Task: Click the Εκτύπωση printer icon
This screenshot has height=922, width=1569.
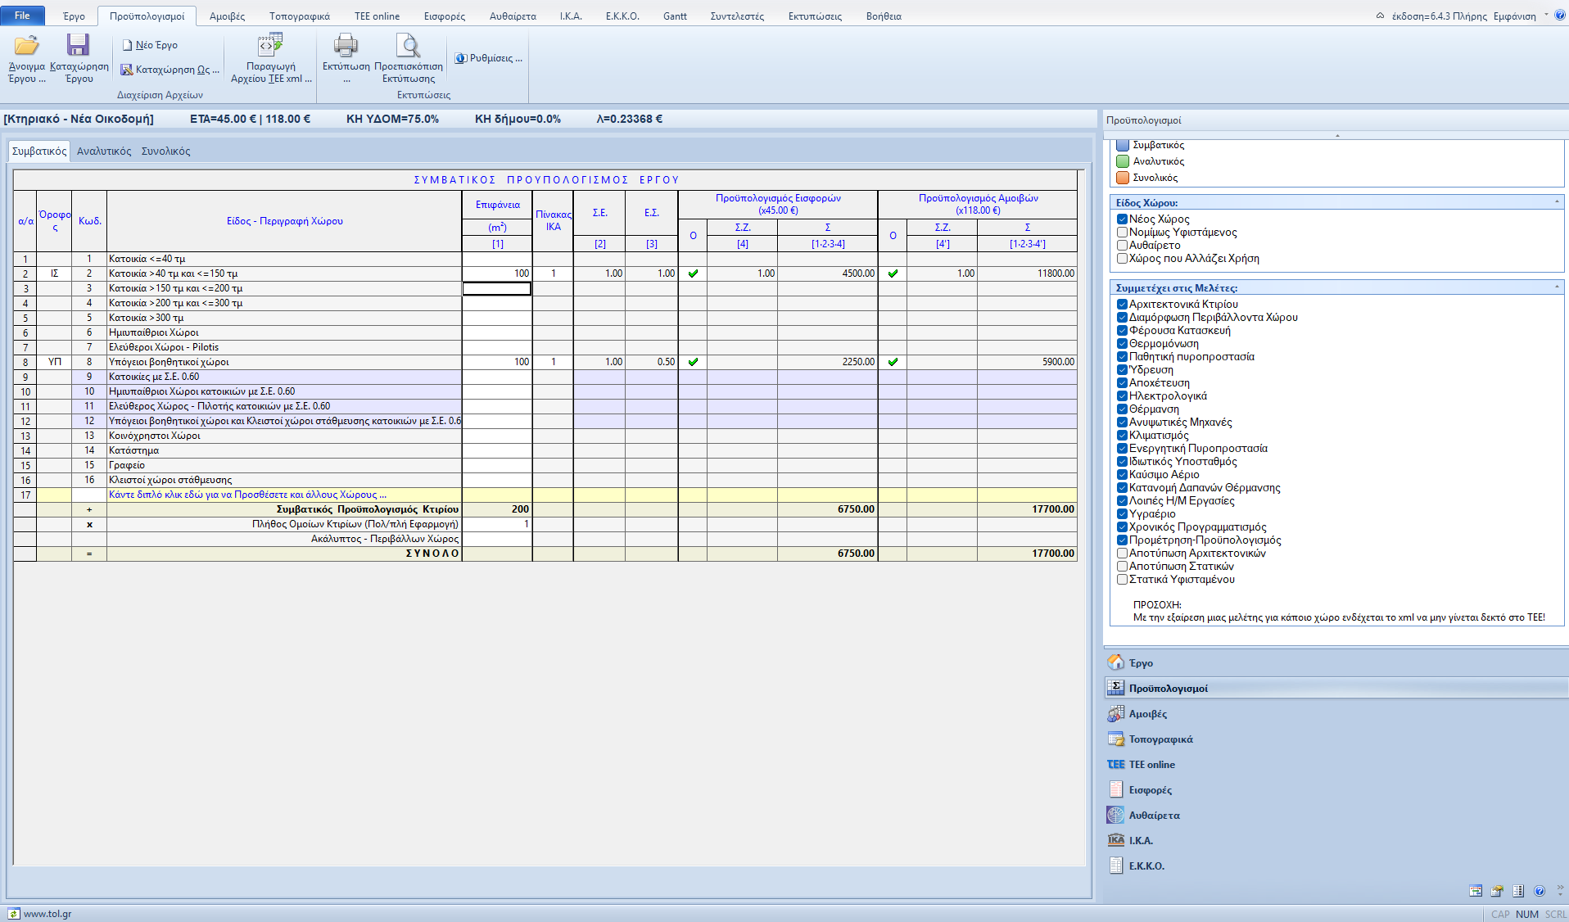Action: click(346, 46)
